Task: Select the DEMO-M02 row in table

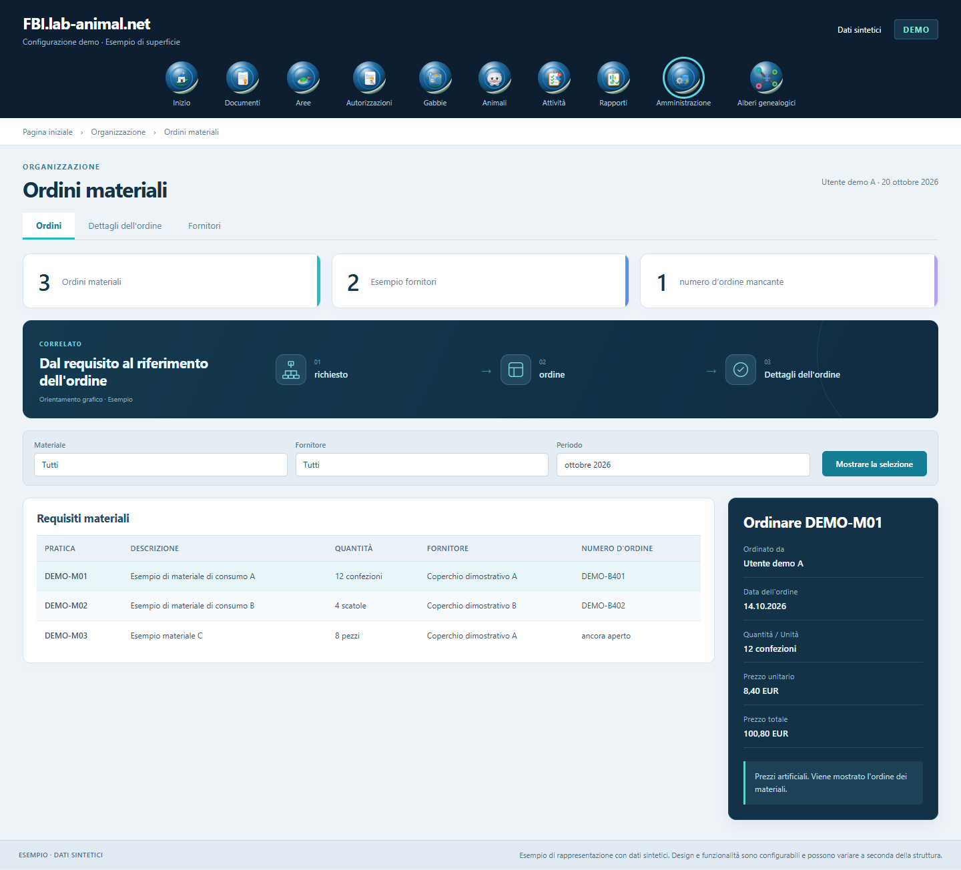Action: click(368, 606)
